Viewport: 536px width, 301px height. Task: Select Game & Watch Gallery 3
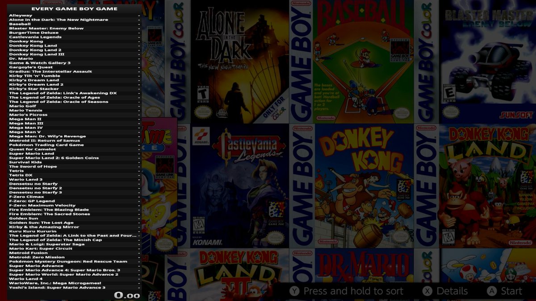point(75,63)
